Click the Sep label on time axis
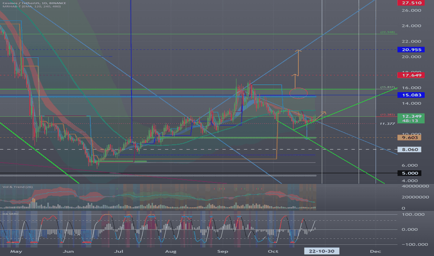The image size is (434, 256). [223, 251]
